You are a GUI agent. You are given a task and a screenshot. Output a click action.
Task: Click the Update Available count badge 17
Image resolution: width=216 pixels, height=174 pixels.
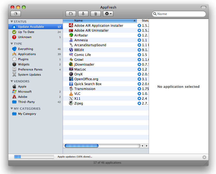[x=59, y=27]
